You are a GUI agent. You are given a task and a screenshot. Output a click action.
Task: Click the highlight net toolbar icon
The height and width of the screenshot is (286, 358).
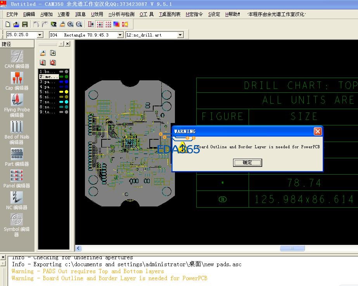125,24
